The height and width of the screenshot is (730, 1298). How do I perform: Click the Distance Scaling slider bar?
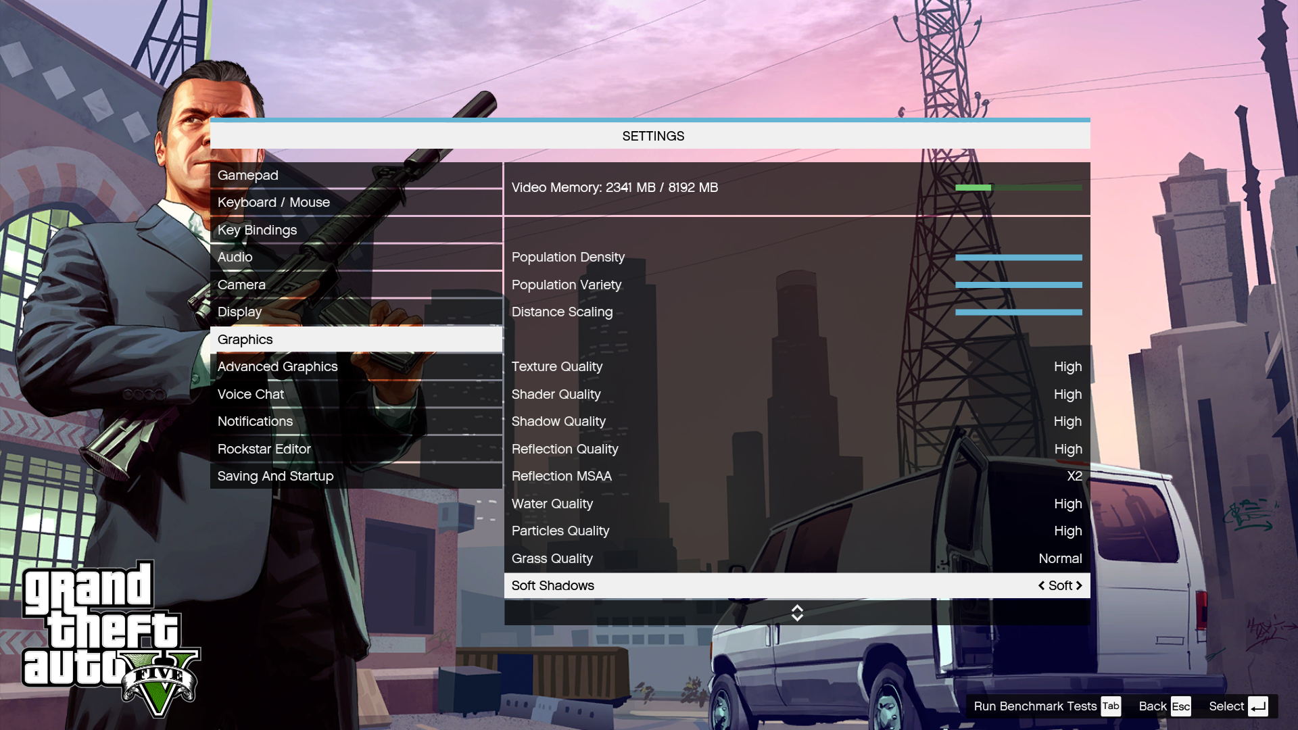(1018, 312)
